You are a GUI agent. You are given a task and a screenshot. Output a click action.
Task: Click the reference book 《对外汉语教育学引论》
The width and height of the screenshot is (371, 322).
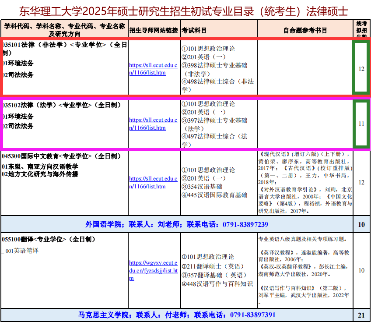pyautogui.click(x=288, y=190)
